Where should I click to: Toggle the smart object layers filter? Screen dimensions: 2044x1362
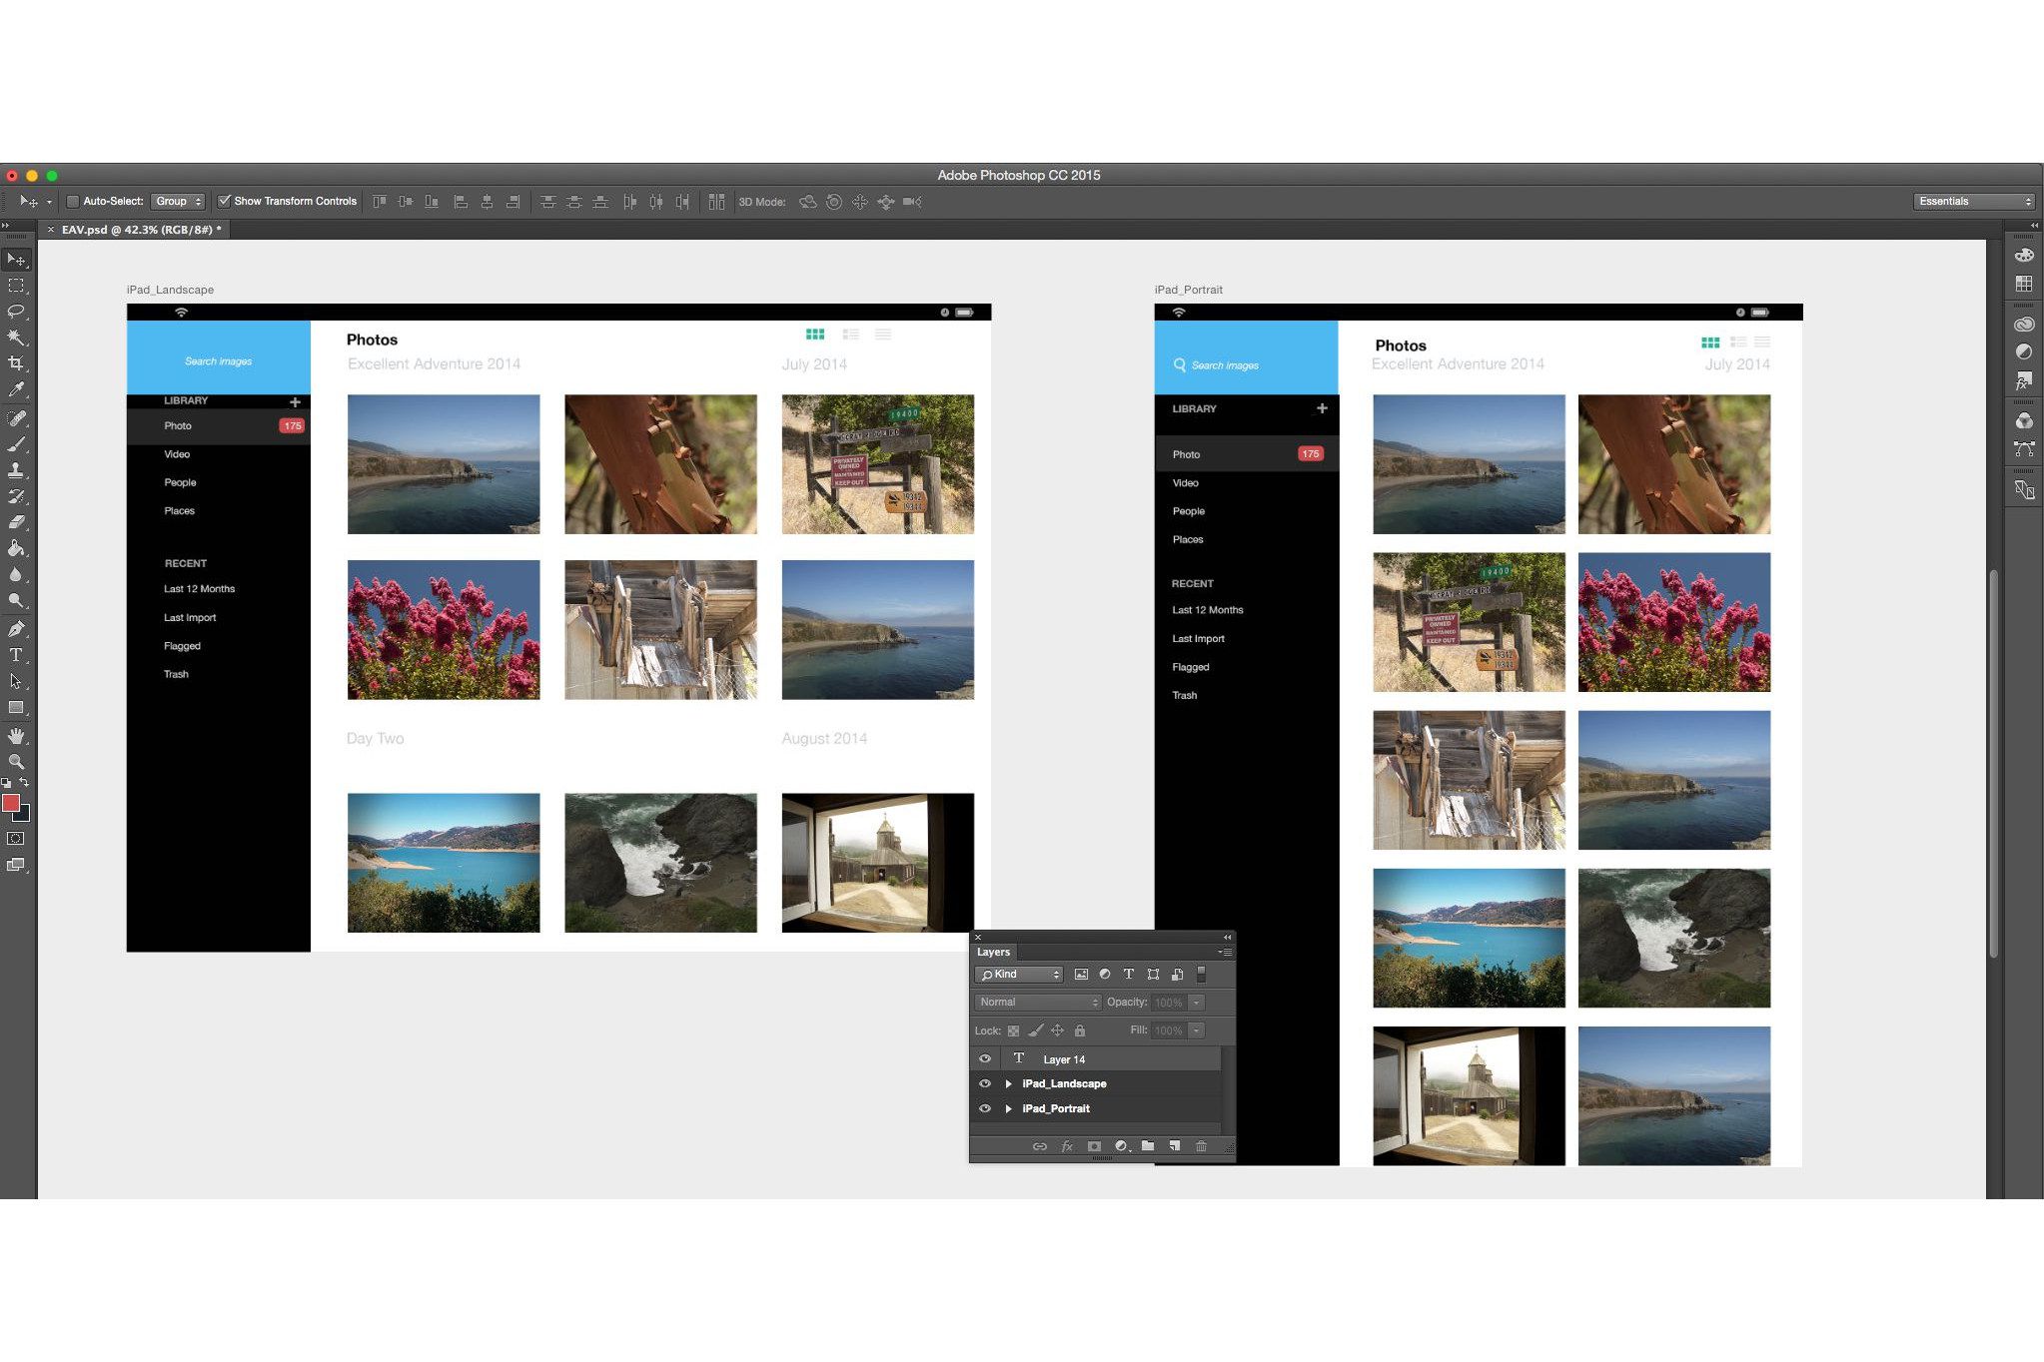point(1177,975)
